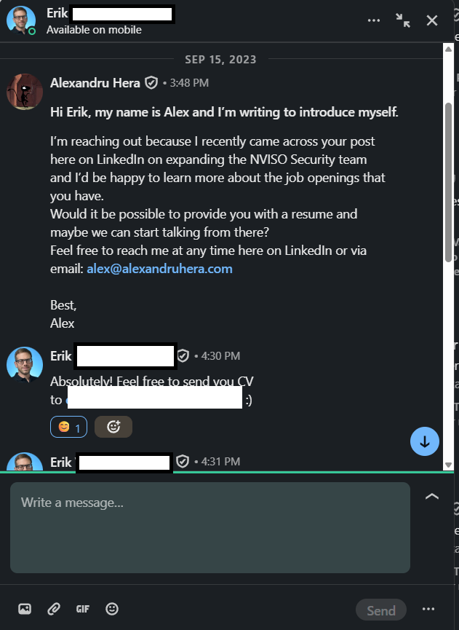This screenshot has width=459, height=630.
Task: Click in the Write a message field
Action: (210, 527)
